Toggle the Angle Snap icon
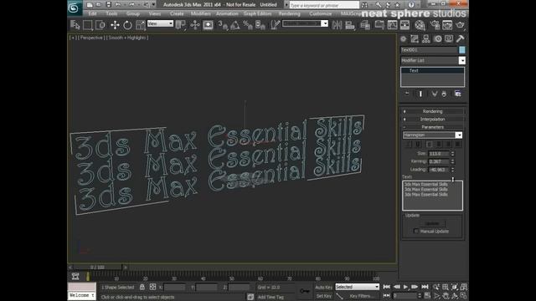Viewport: 536px width, 301px height. (235, 25)
